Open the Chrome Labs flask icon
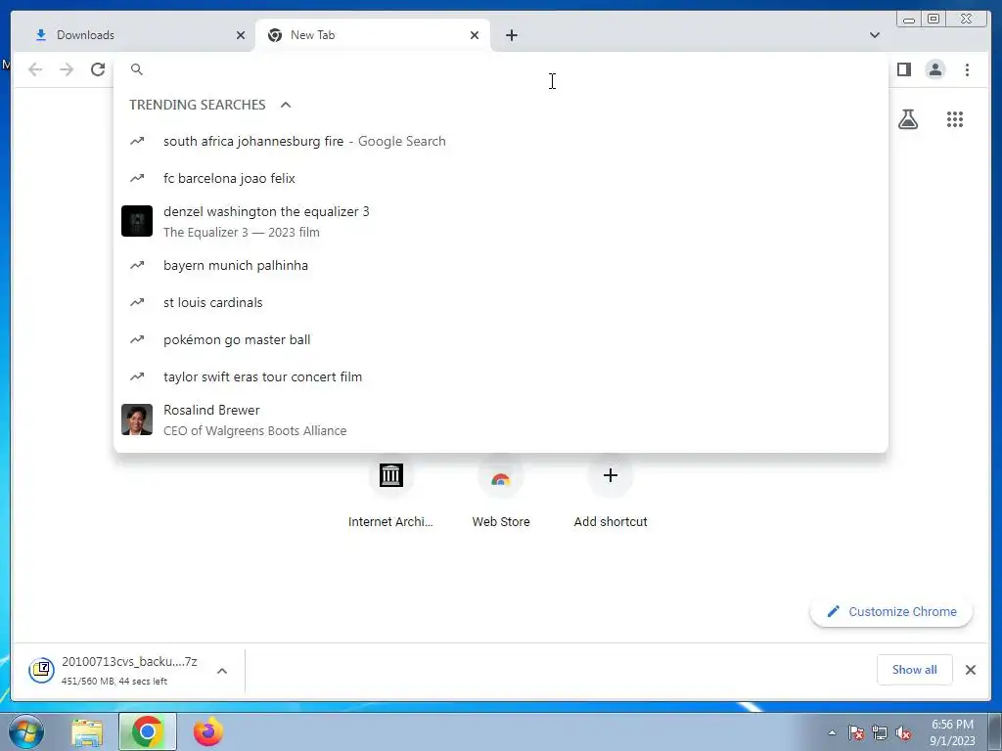The height and width of the screenshot is (751, 1002). (x=907, y=118)
